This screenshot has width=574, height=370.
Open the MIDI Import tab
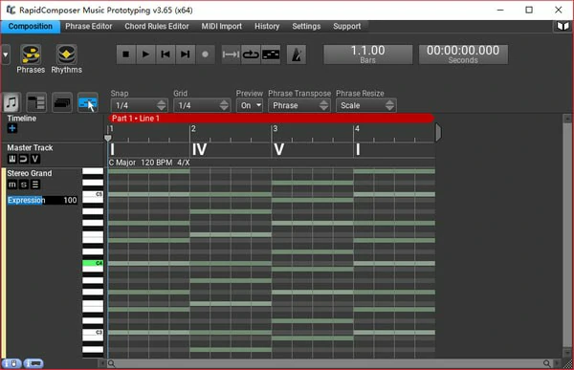click(222, 27)
